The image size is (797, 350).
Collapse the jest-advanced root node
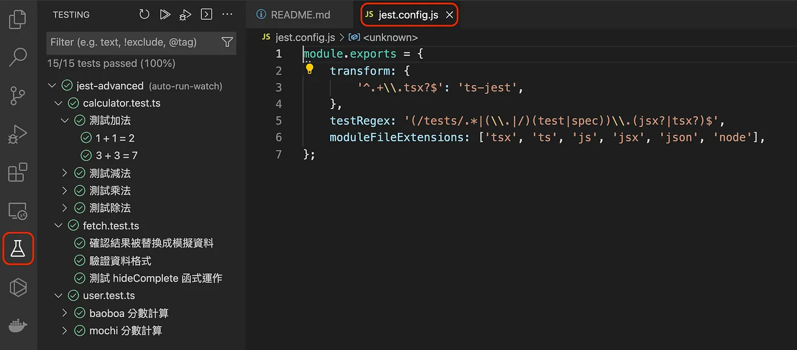(x=52, y=86)
